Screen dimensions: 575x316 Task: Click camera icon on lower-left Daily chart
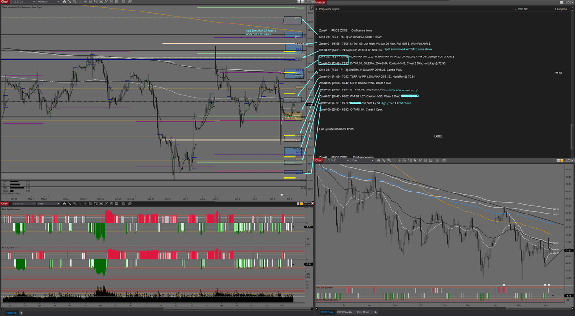click(123, 203)
